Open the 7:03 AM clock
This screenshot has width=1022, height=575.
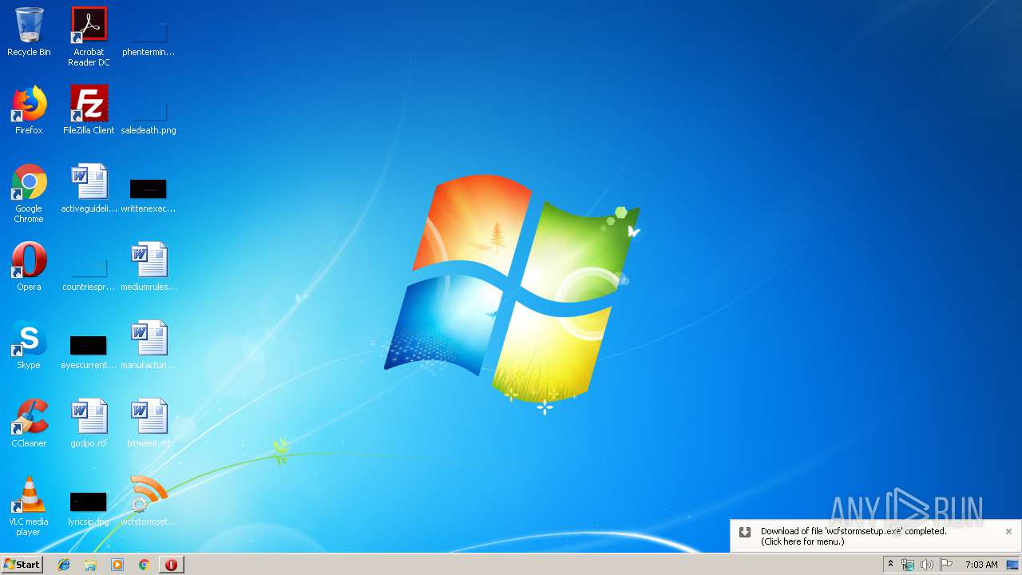981,565
